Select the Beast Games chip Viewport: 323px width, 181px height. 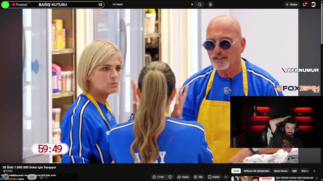pos(281,171)
